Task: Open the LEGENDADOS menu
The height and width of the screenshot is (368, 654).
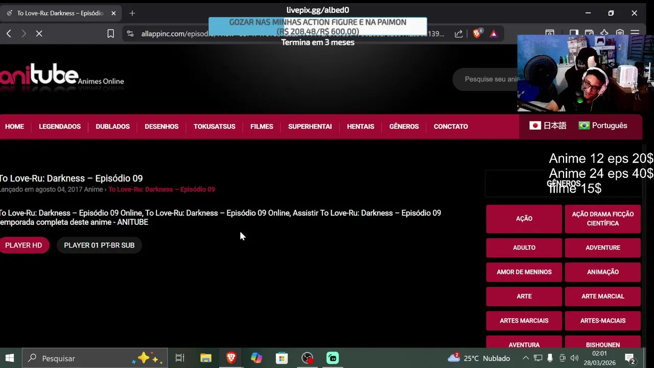Action: (x=60, y=127)
